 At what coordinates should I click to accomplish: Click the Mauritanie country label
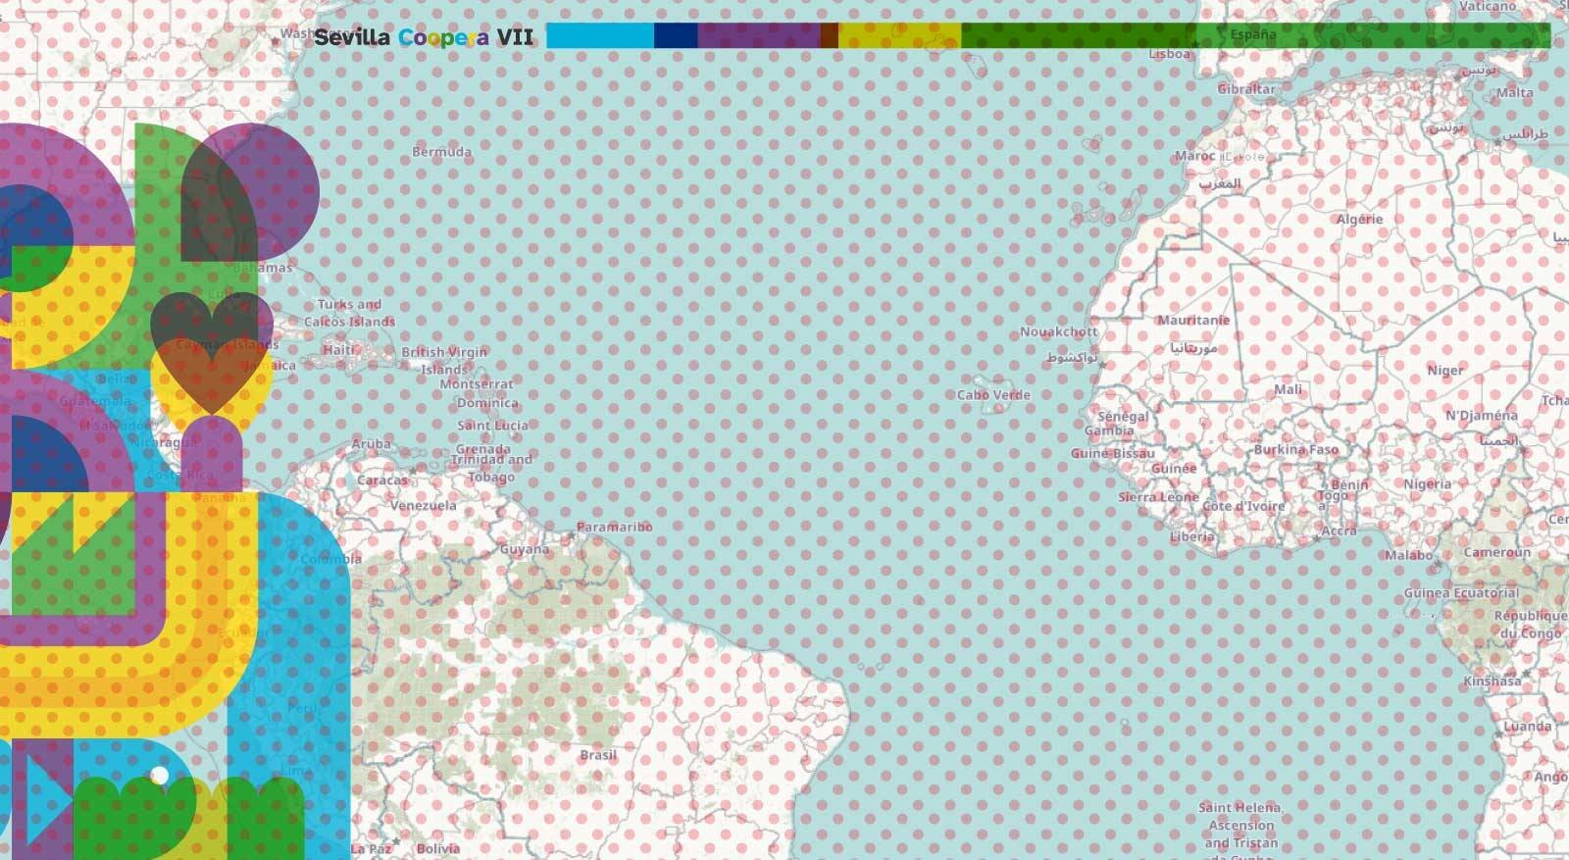pos(1192,321)
